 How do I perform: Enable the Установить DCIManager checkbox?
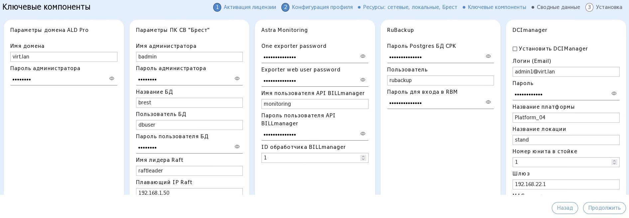pos(515,49)
